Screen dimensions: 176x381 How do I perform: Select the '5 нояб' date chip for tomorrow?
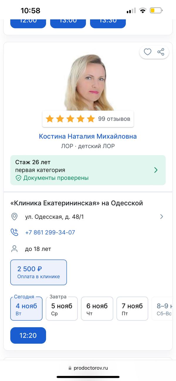(x=62, y=308)
